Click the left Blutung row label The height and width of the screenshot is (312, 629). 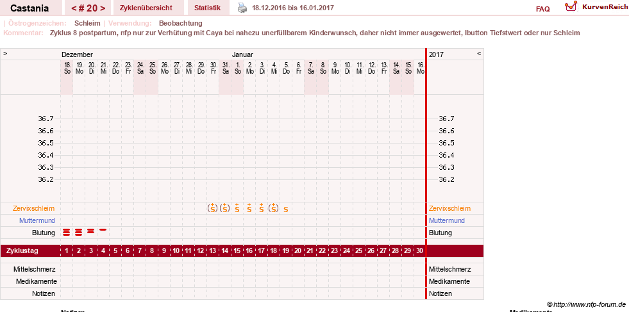pos(44,233)
